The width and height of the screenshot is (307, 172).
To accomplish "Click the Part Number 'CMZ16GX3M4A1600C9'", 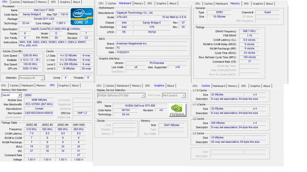I will coord(39,113).
